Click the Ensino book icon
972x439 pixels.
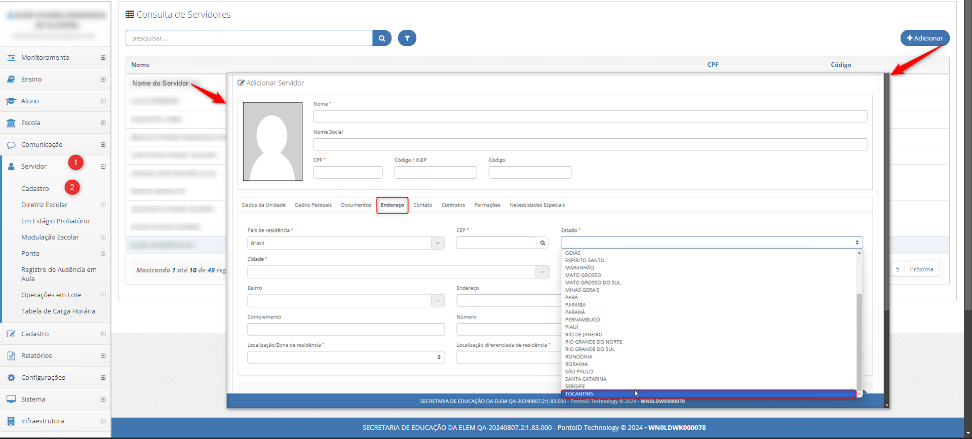click(11, 79)
